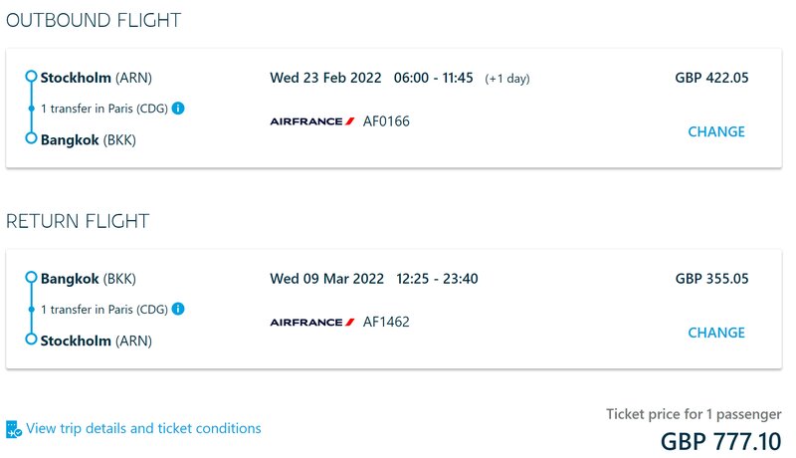The height and width of the screenshot is (458, 796).
Task: Click the outbound transfer in Paris text
Action: 104,109
